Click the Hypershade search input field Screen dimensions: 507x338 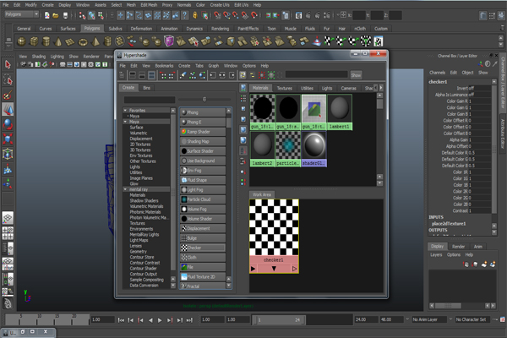(316, 75)
